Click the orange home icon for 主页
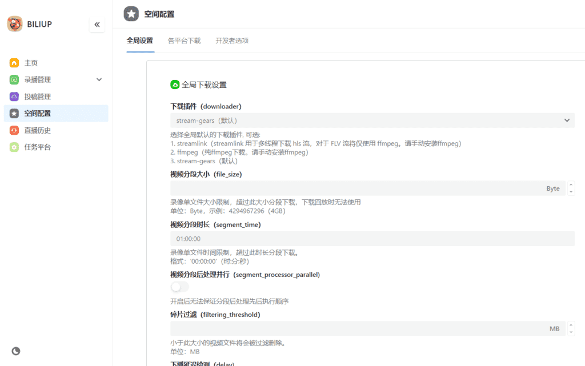 tap(14, 63)
